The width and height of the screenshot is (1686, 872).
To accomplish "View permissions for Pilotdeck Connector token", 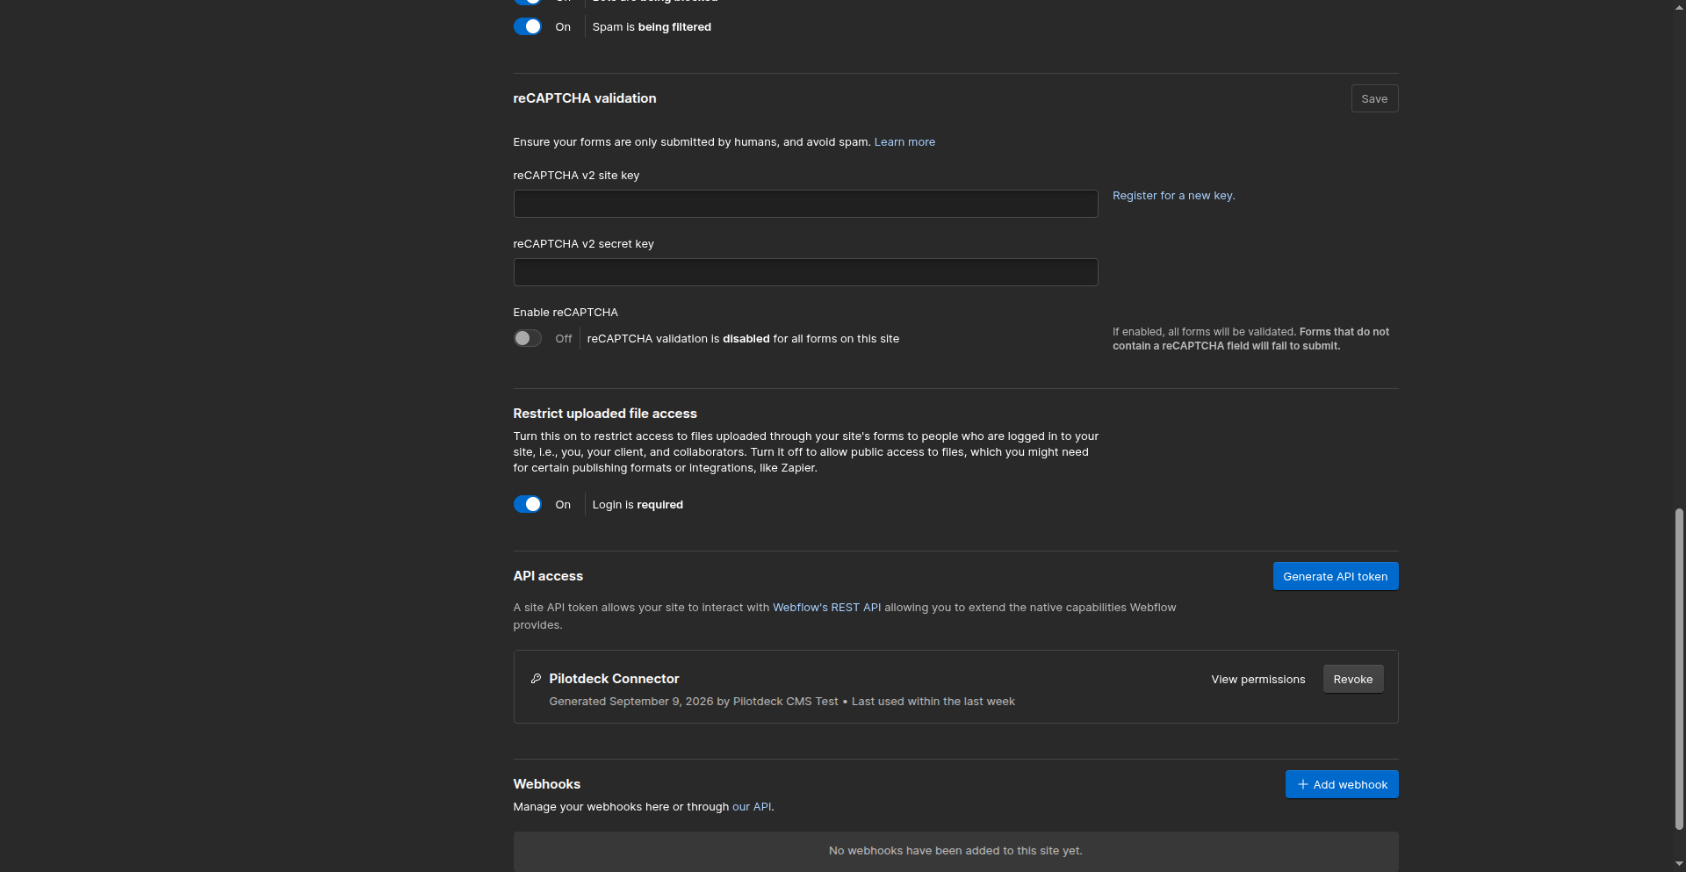I will (x=1257, y=680).
